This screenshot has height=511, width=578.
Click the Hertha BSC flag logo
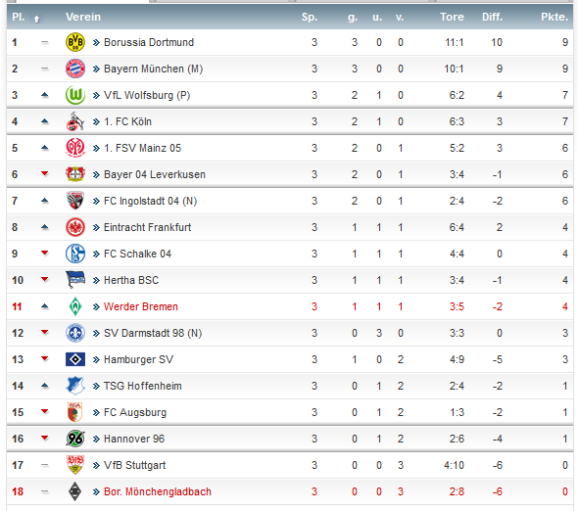click(75, 280)
